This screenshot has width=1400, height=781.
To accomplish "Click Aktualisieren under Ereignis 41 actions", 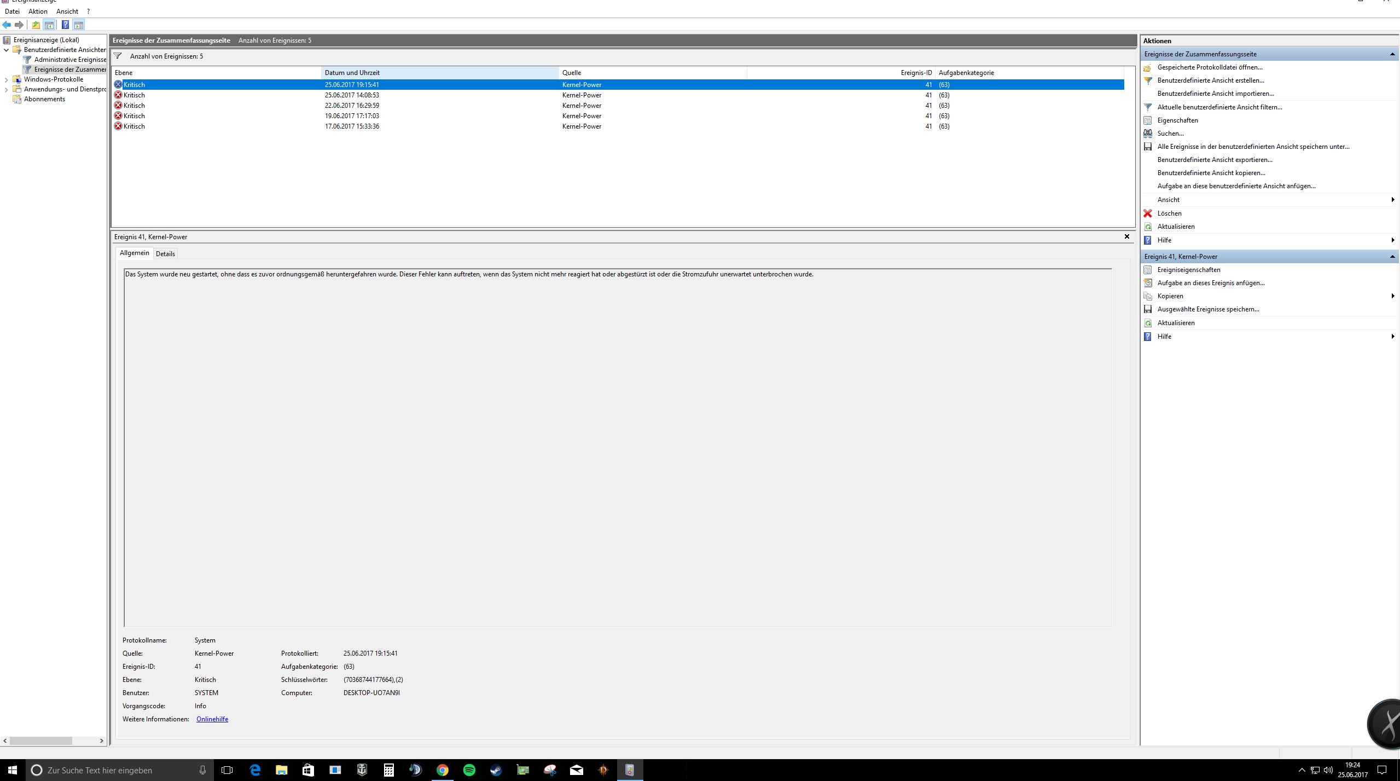I will pyautogui.click(x=1176, y=323).
